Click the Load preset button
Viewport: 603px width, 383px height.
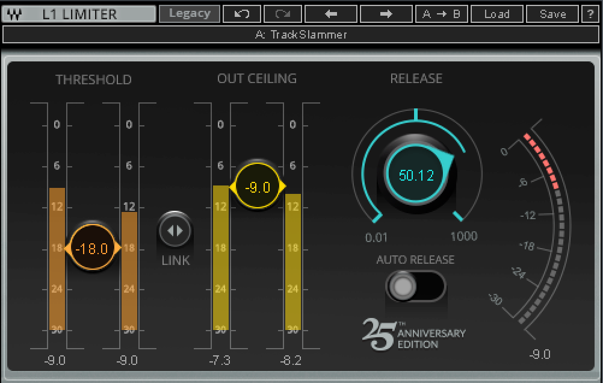pyautogui.click(x=497, y=14)
